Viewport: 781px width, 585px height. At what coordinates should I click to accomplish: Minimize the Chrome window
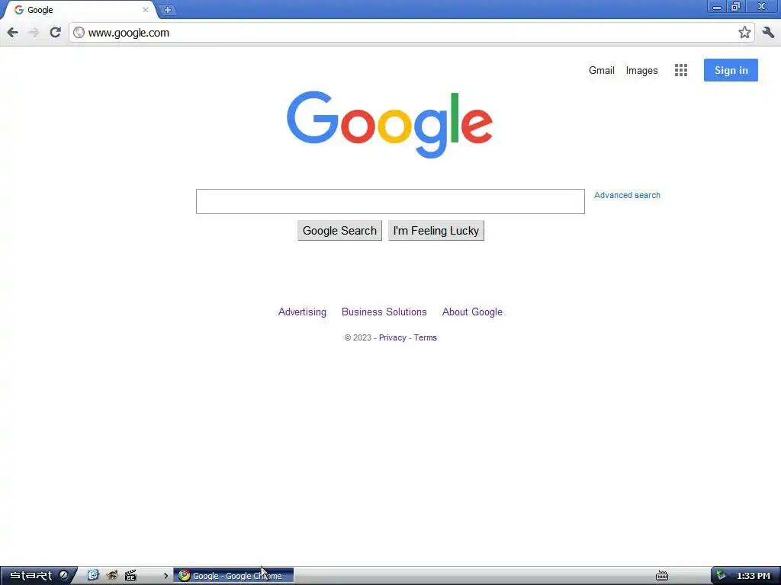717,7
